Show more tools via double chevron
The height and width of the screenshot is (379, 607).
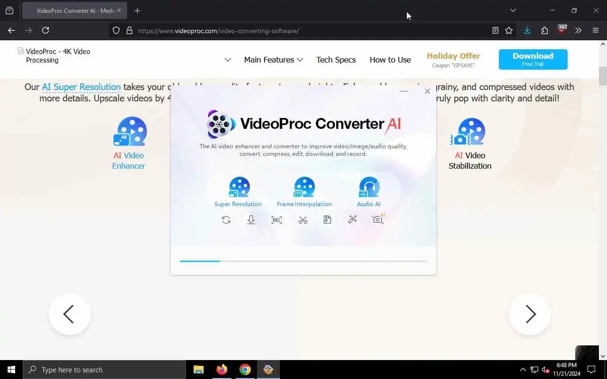click(x=578, y=30)
